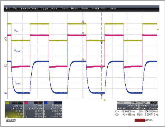Click the C1 ground level marker
166x127 pixels.
coord(6,39)
